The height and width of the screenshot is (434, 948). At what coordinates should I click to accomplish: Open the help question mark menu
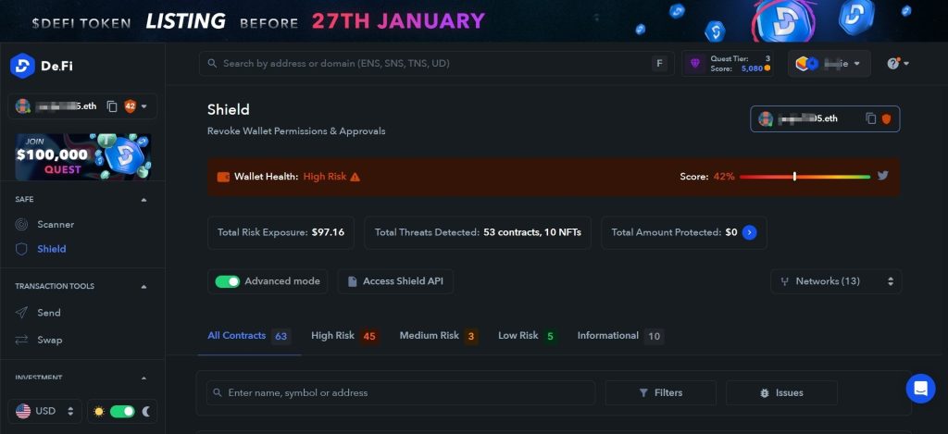coord(897,64)
